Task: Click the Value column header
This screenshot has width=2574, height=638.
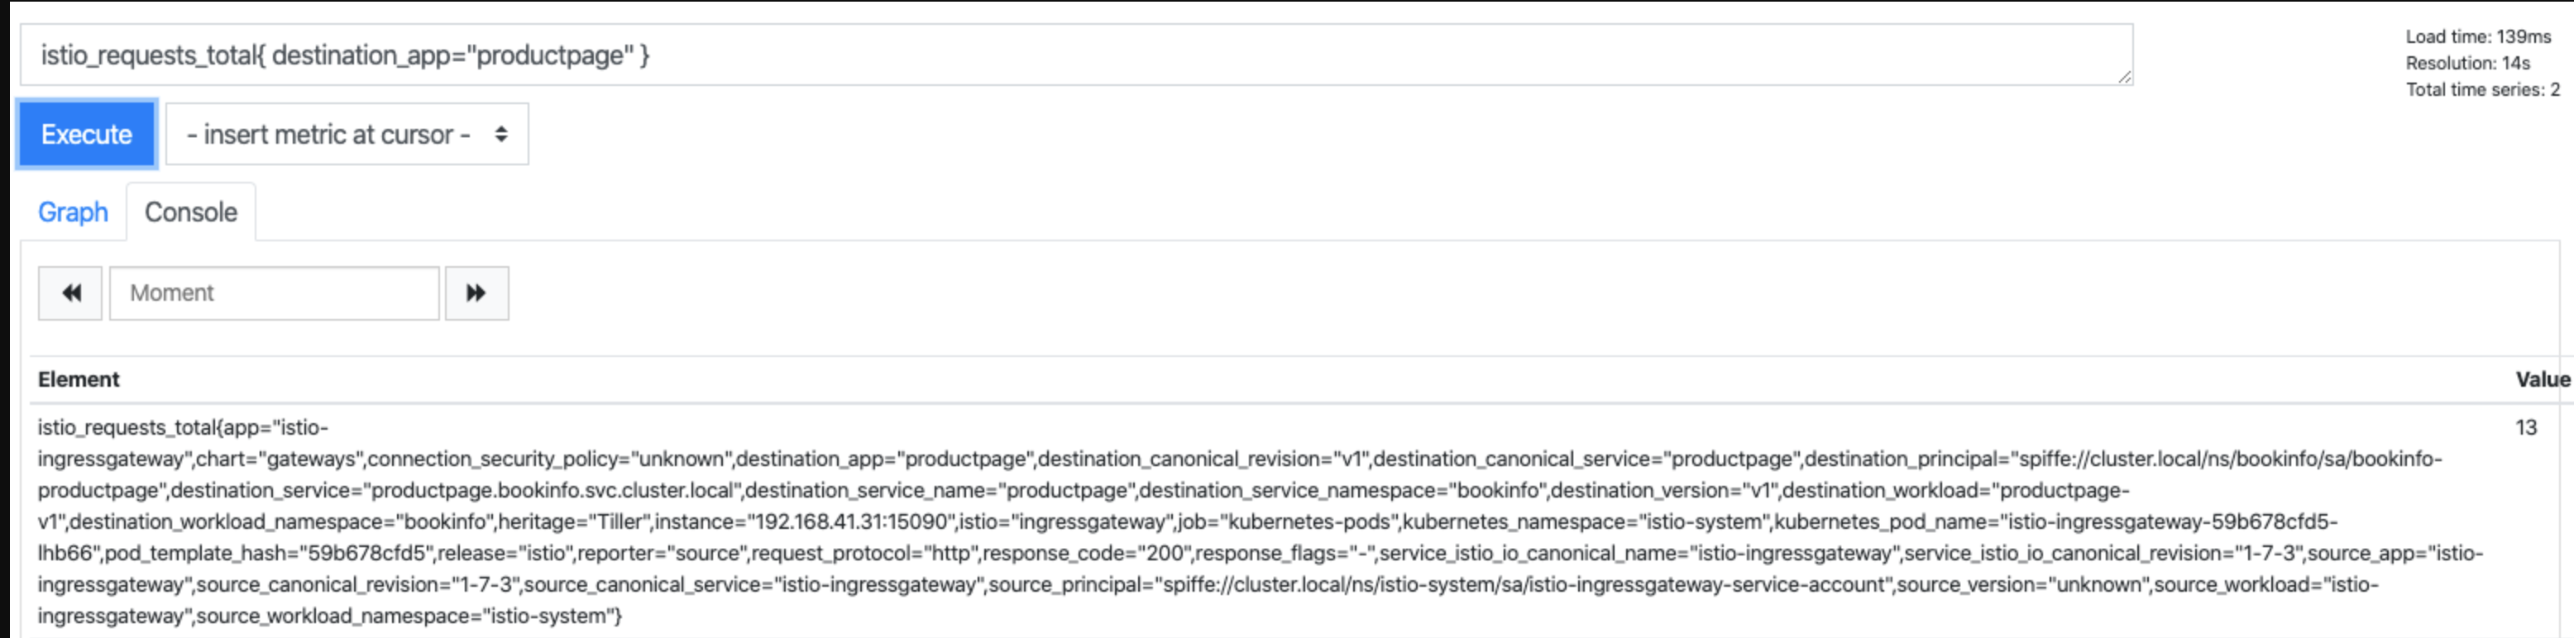Action: 2542,379
